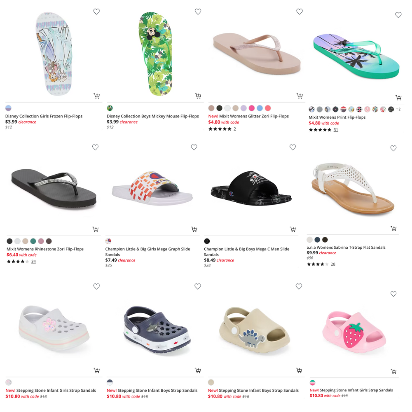Image resolution: width=412 pixels, height=412 pixels.
Task: Open Mixit Womens Print Flip-Flops product link
Action: [337, 117]
